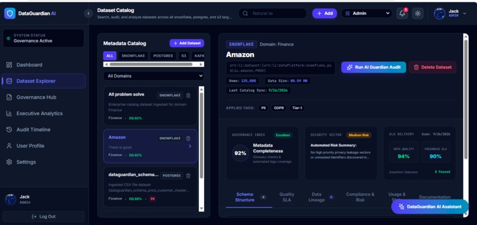Click Jack's avatar in the top bar

click(440, 14)
